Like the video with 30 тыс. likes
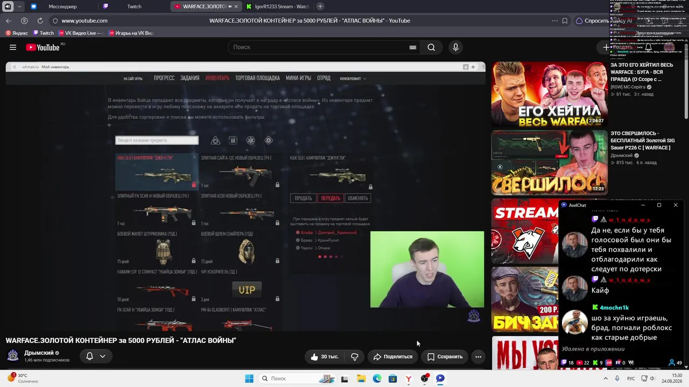Viewport: 689px width, 387px height. coord(325,356)
